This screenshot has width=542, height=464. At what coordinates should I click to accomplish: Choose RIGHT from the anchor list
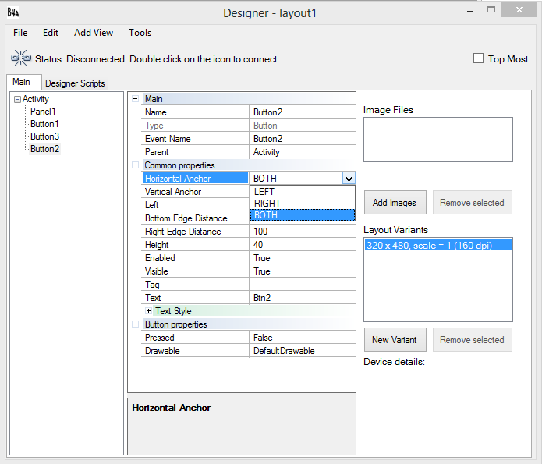click(x=267, y=204)
